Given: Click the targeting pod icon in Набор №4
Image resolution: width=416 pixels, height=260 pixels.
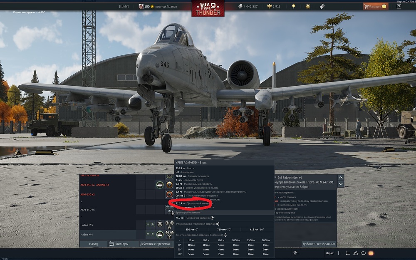Looking at the screenshot, I should [160, 235].
